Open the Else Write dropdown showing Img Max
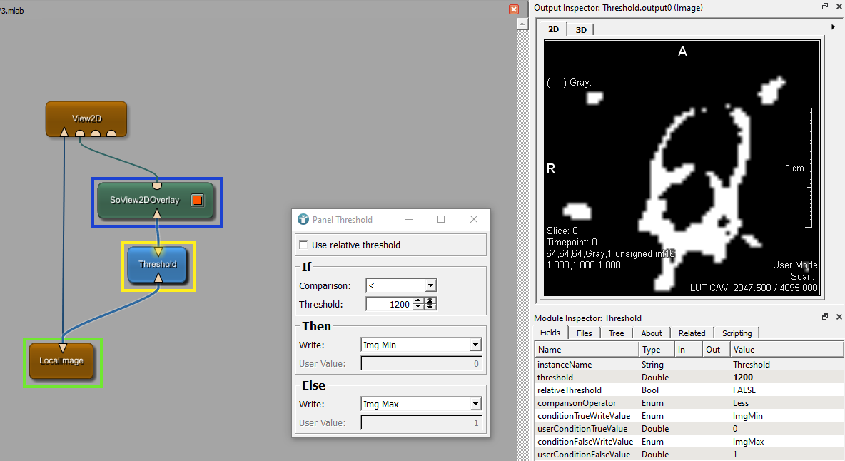Image resolution: width=845 pixels, height=461 pixels. point(421,405)
